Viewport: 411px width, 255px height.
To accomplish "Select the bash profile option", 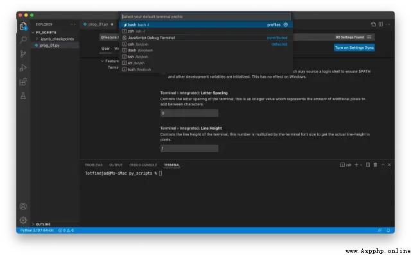I will pos(205,24).
